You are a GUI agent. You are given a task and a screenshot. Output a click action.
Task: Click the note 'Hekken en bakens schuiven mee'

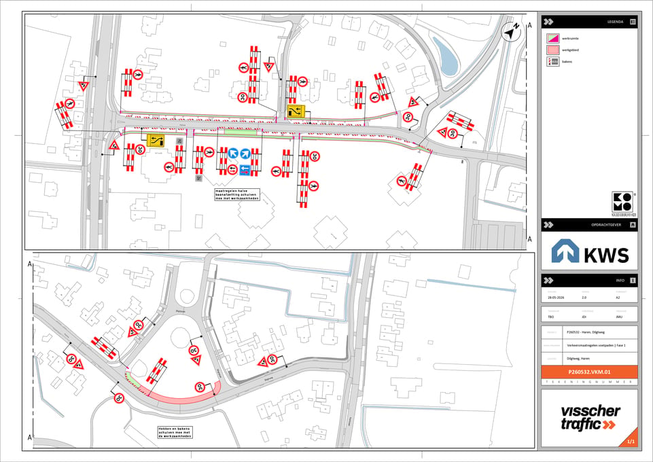coord(175,432)
